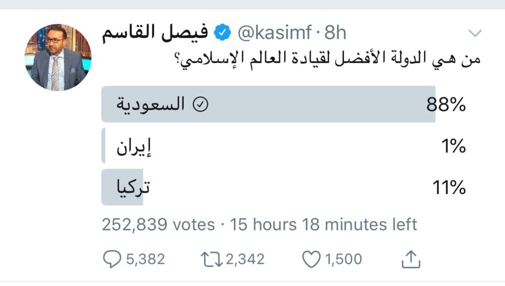Click the reply speech bubble icon
This screenshot has height=286, width=505.
click(110, 259)
